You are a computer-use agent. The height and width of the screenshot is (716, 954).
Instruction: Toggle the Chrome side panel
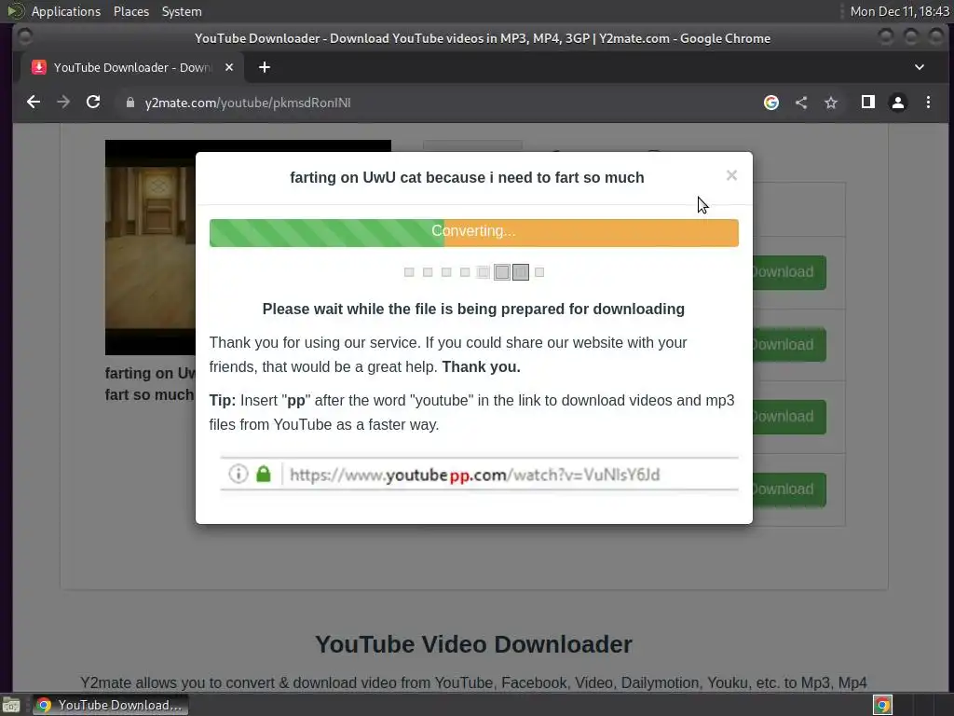[867, 103]
